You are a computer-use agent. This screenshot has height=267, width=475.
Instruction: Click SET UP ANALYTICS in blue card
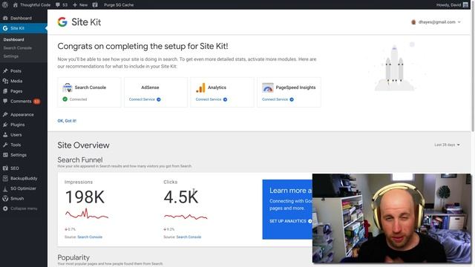coord(290,221)
